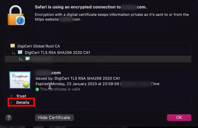Click the bold certificate domain name title
This screenshot has width=198, height=128.
point(48,73)
